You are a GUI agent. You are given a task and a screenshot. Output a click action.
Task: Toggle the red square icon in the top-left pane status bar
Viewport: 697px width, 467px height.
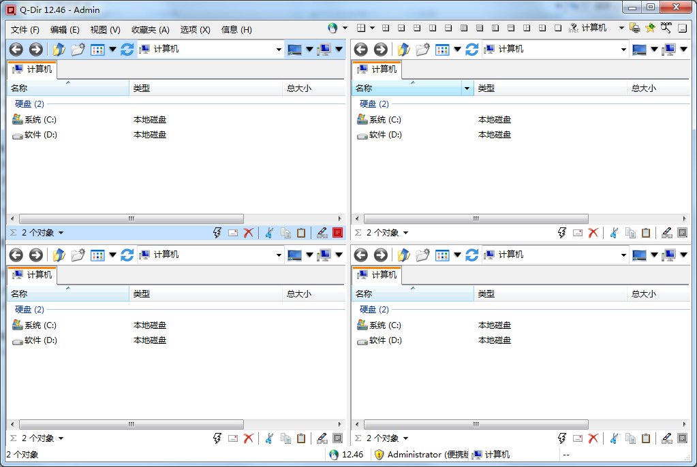tap(338, 233)
